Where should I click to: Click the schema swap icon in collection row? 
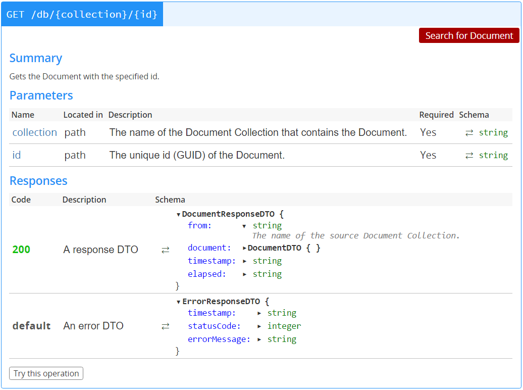469,133
